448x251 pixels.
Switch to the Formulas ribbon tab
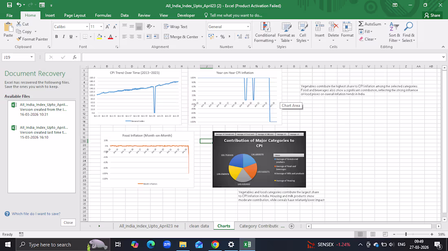[x=103, y=15]
